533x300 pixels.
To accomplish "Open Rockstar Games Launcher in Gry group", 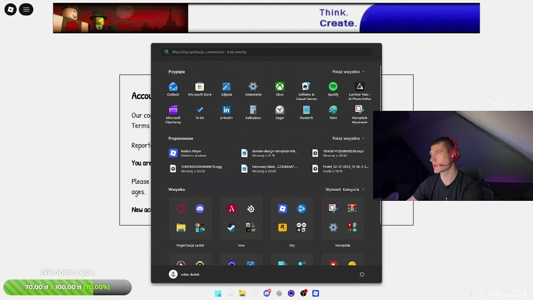I will coord(282,227).
